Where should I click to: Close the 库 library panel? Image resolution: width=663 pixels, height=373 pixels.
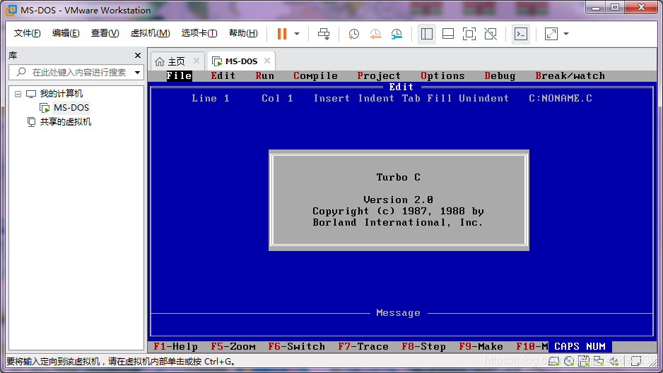pyautogui.click(x=137, y=55)
